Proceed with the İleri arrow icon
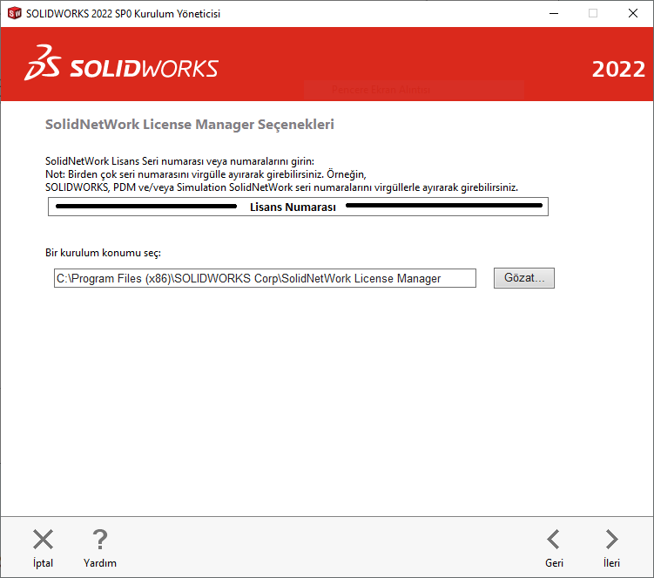Screen dimensions: 654x578 pos(611,540)
